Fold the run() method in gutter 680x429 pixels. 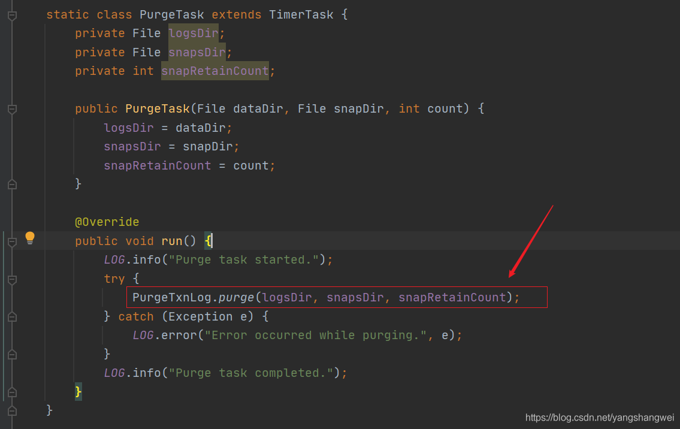click(11, 241)
